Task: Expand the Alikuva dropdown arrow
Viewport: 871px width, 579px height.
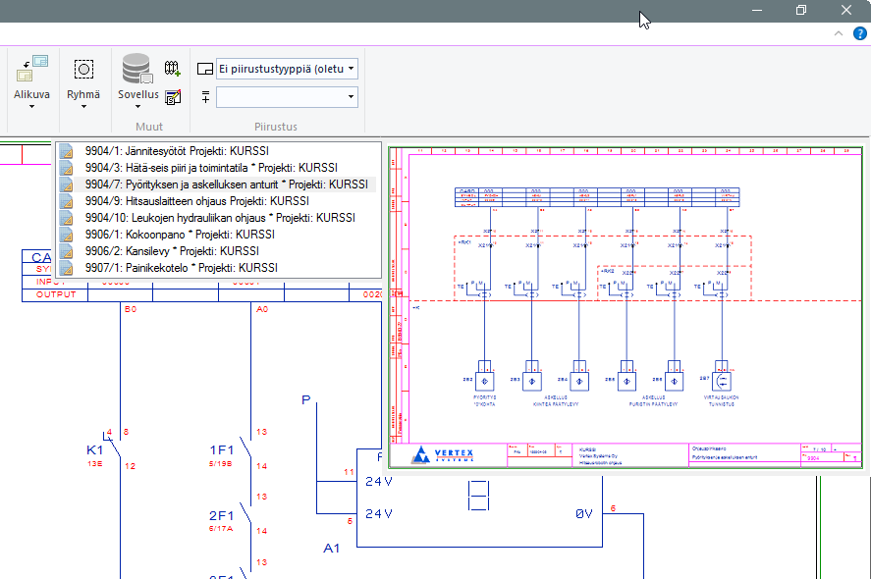Action: click(x=31, y=107)
